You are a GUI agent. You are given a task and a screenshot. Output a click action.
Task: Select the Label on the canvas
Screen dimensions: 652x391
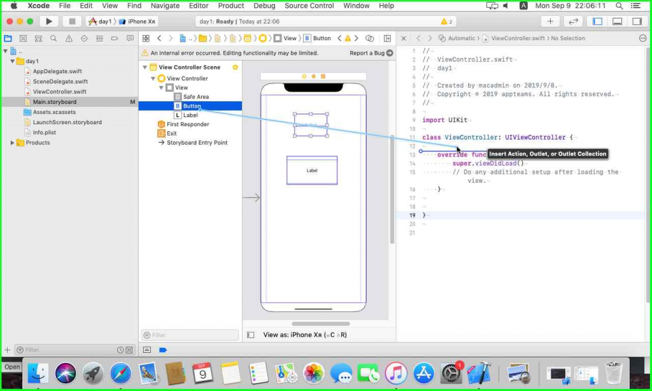[x=312, y=170]
